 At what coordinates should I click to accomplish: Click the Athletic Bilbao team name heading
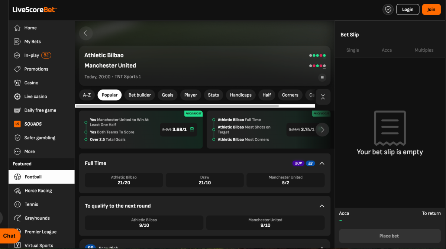pos(104,55)
